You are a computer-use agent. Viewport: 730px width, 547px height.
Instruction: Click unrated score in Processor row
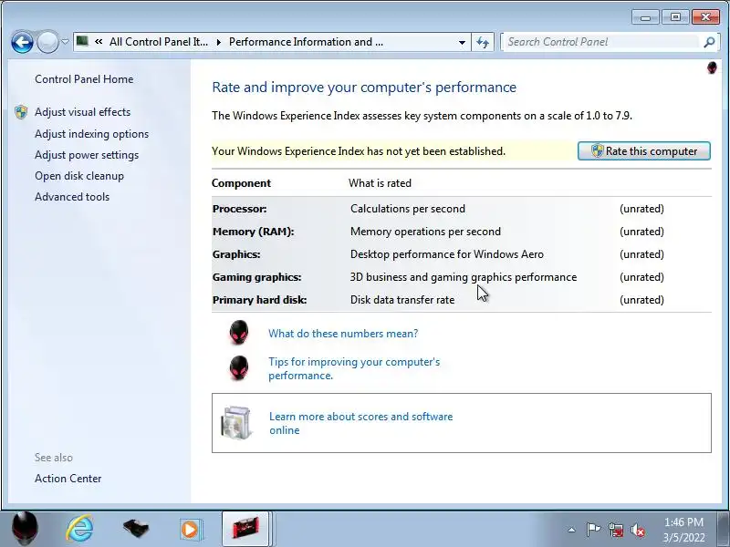pos(642,209)
